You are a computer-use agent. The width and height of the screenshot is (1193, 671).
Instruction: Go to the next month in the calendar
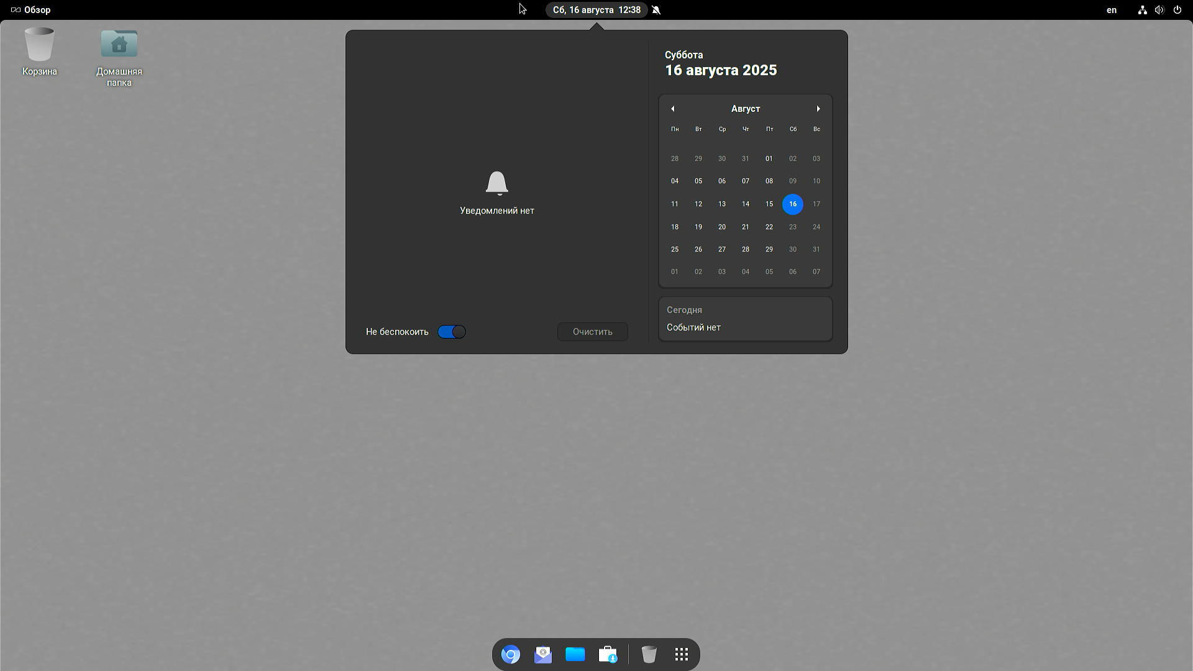click(818, 109)
